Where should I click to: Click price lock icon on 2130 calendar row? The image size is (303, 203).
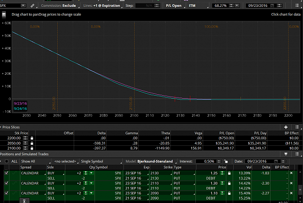(x=229, y=173)
